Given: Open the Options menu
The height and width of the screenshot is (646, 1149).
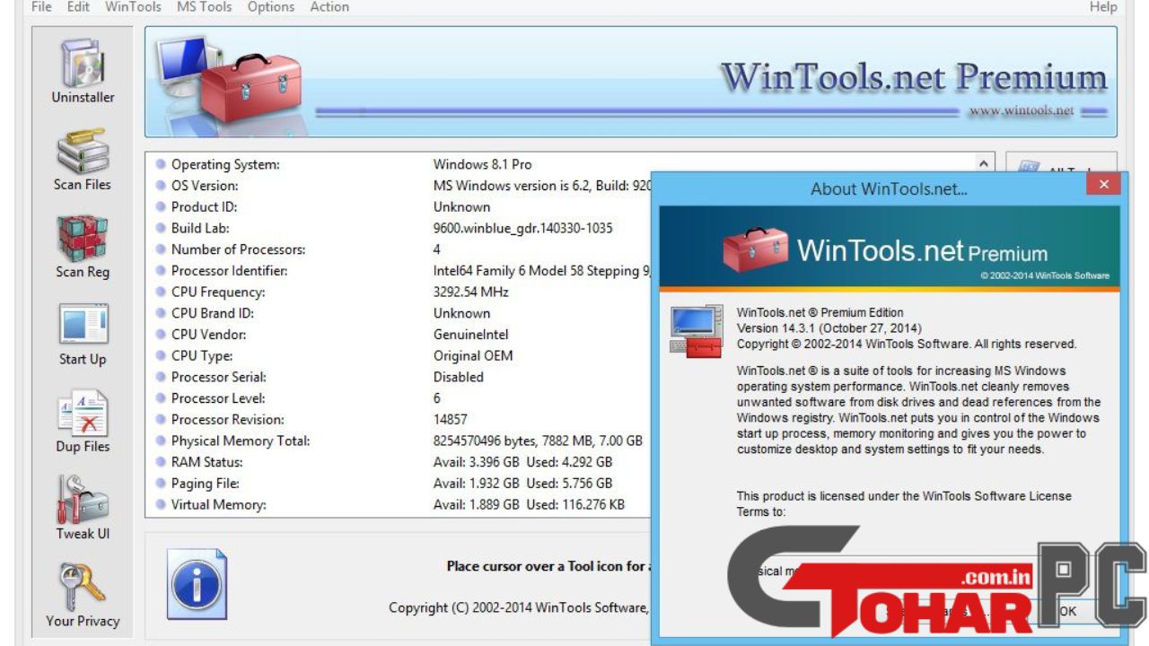Looking at the screenshot, I should click(270, 7).
